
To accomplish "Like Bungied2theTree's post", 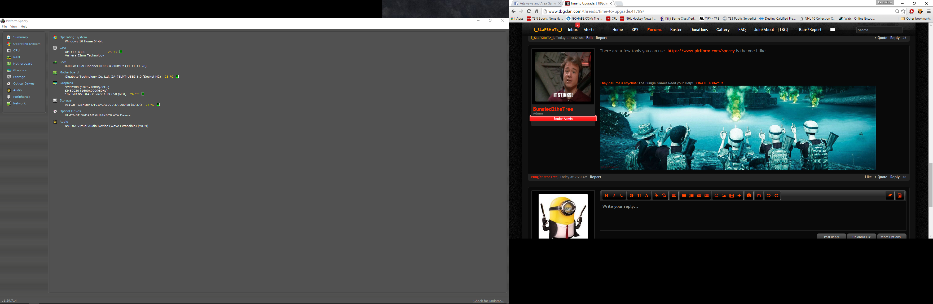I will pyautogui.click(x=868, y=177).
